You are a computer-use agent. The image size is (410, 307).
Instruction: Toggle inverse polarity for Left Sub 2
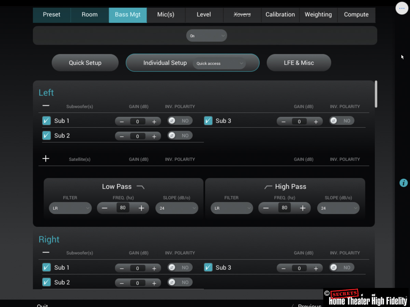pos(180,135)
